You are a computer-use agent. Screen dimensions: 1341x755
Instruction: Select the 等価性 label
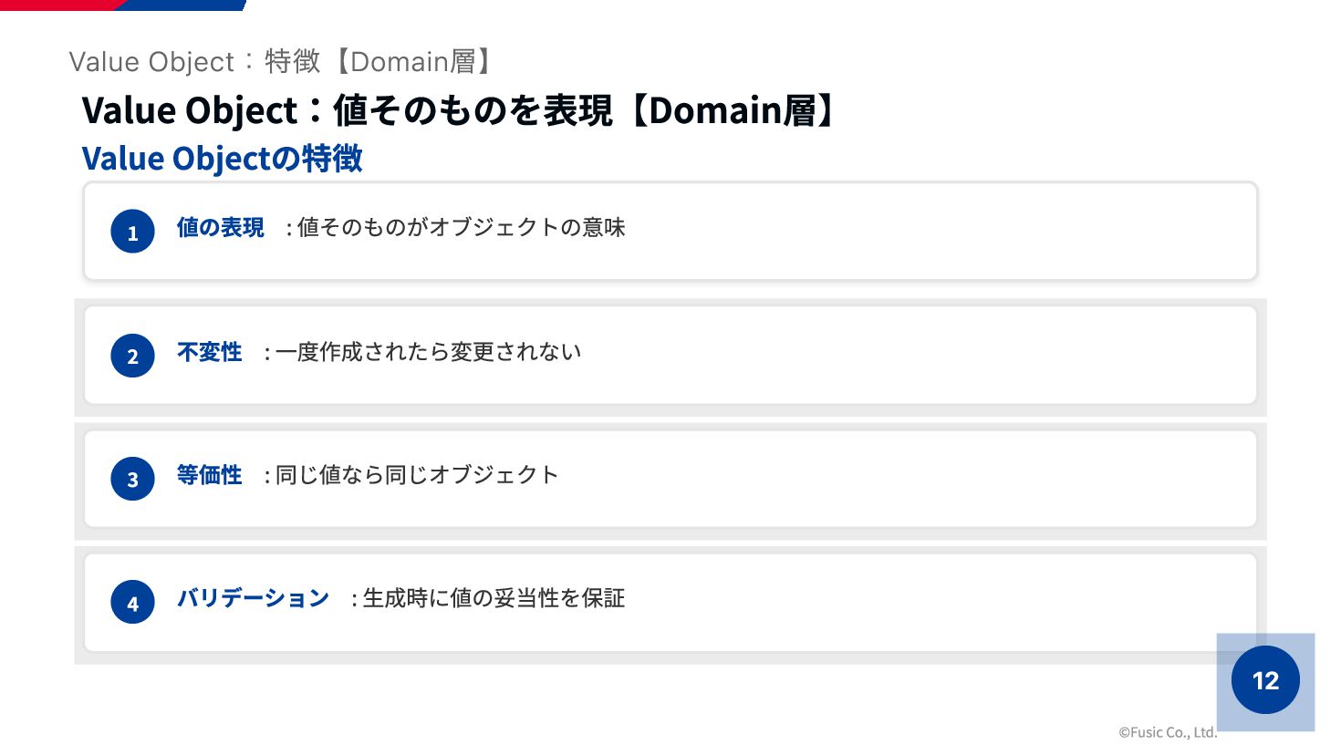(x=209, y=475)
